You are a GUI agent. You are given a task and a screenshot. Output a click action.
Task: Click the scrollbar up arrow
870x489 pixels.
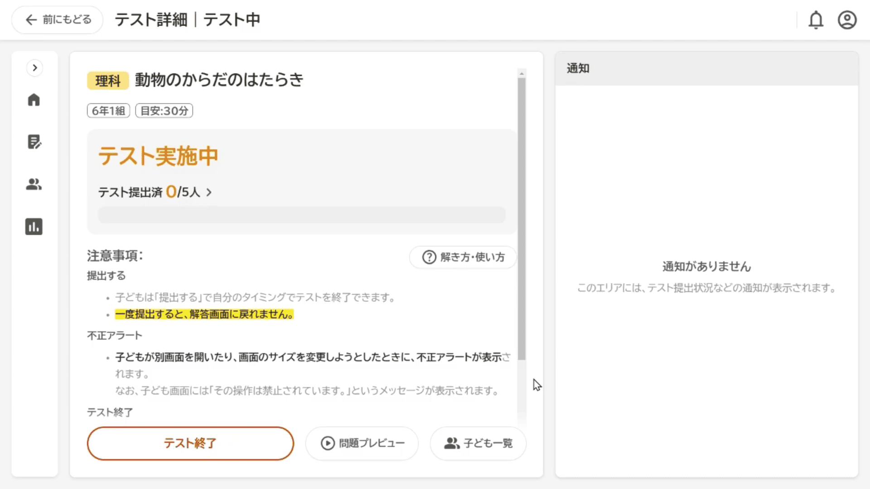coord(522,73)
